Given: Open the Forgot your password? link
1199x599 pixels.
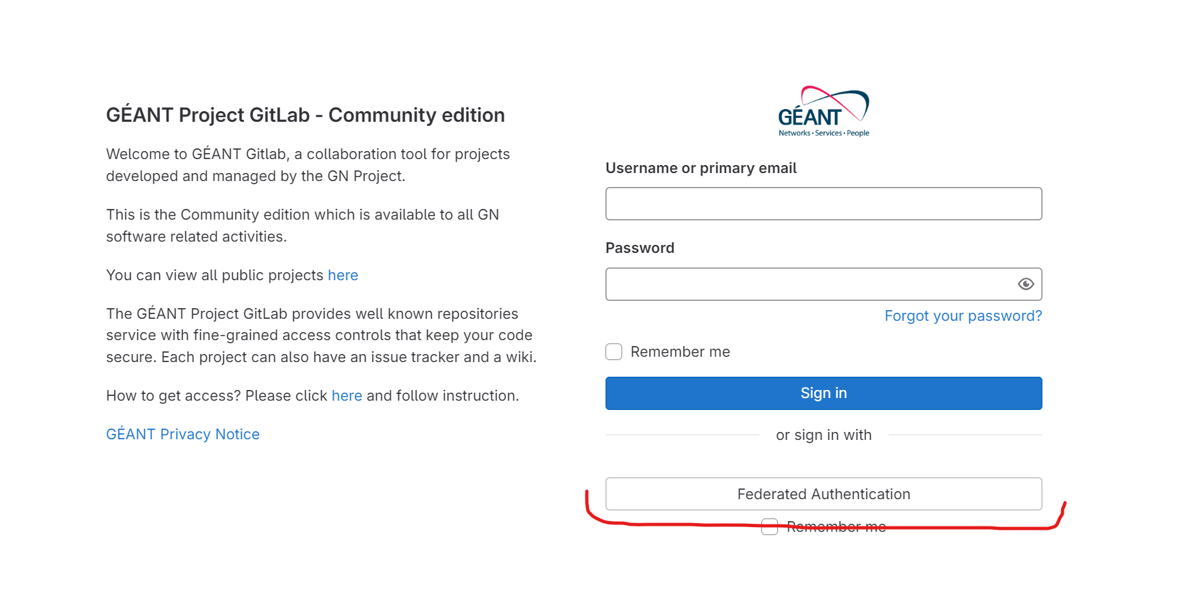Looking at the screenshot, I should point(963,316).
